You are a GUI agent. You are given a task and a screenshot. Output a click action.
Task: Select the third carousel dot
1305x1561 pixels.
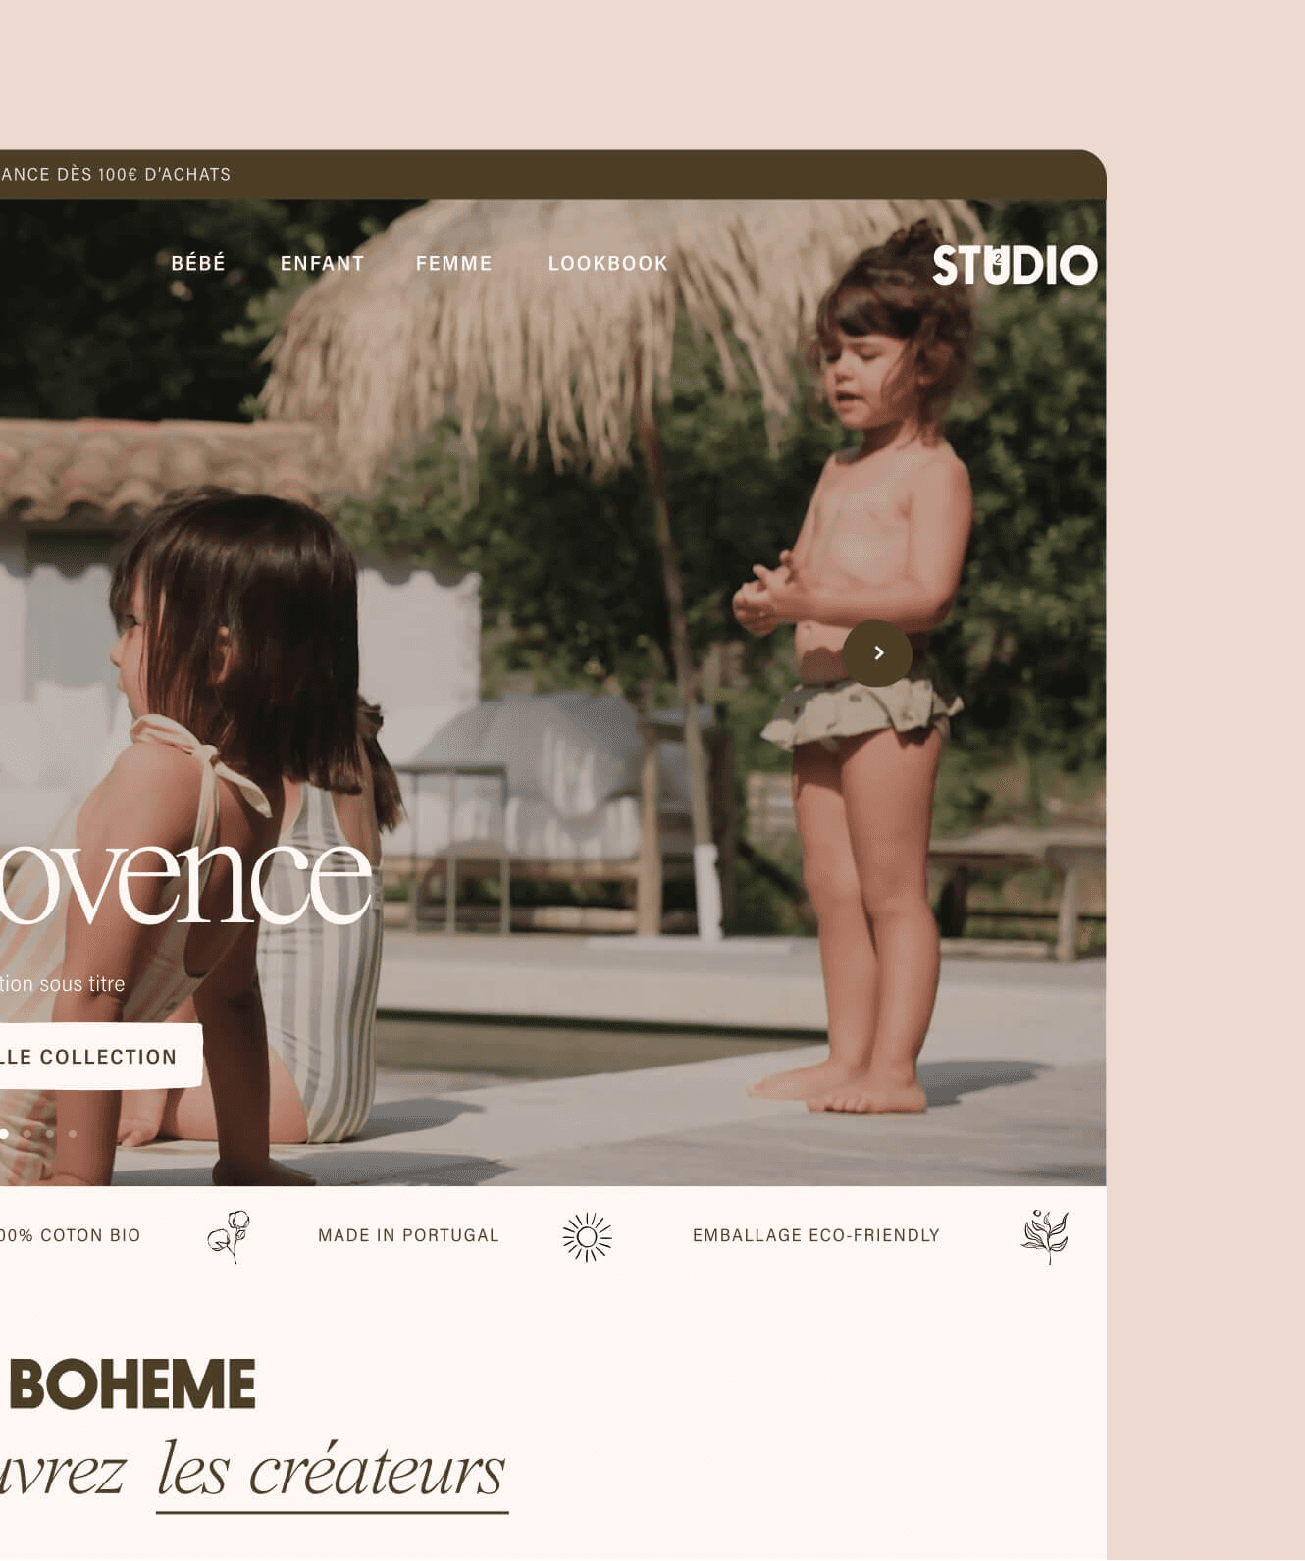point(49,1134)
